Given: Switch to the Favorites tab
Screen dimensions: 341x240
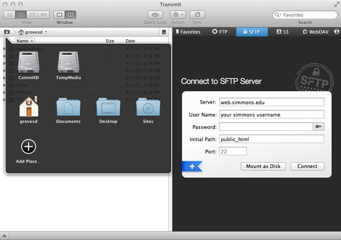Looking at the screenshot, I should tap(188, 32).
